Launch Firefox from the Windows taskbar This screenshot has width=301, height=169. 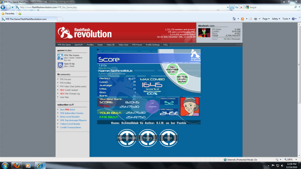[16, 165]
